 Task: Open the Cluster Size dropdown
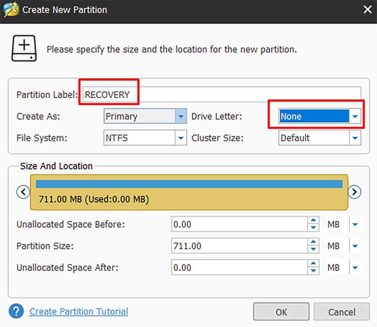click(x=355, y=138)
